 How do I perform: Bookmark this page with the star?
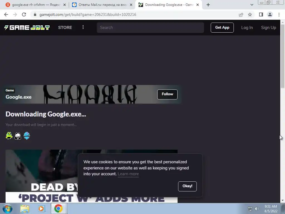[250, 14]
